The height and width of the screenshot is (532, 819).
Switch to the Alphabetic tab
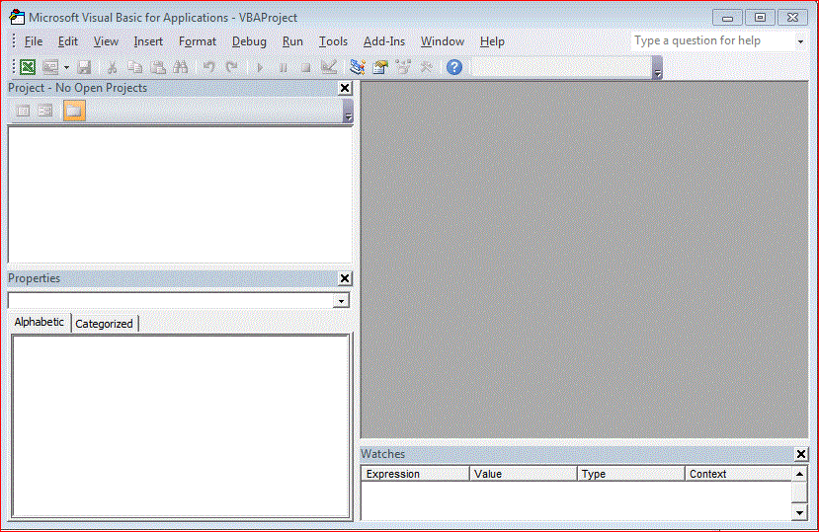coord(40,322)
